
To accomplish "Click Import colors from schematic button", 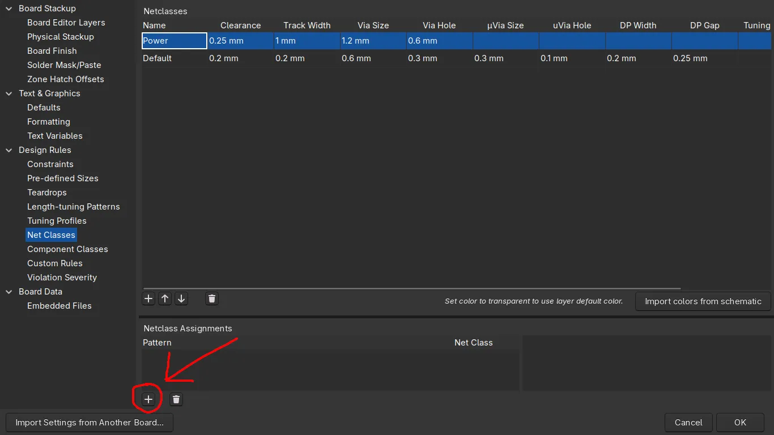I will tap(703, 301).
